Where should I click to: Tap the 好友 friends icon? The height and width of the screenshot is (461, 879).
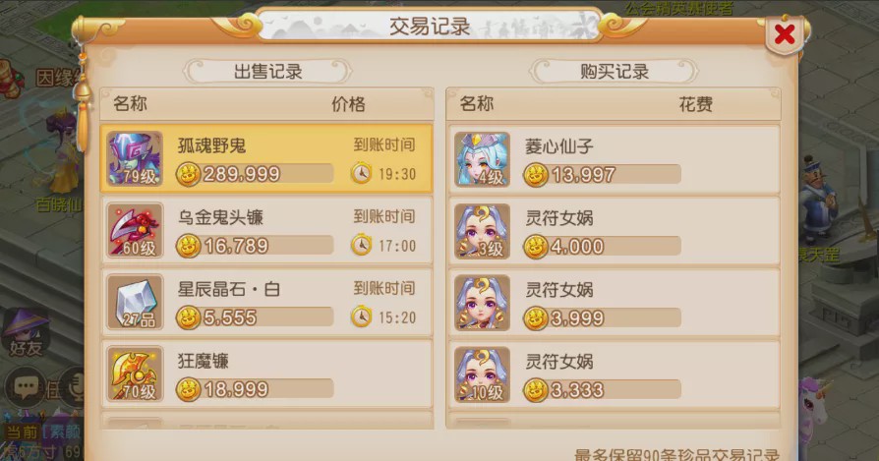tap(25, 335)
